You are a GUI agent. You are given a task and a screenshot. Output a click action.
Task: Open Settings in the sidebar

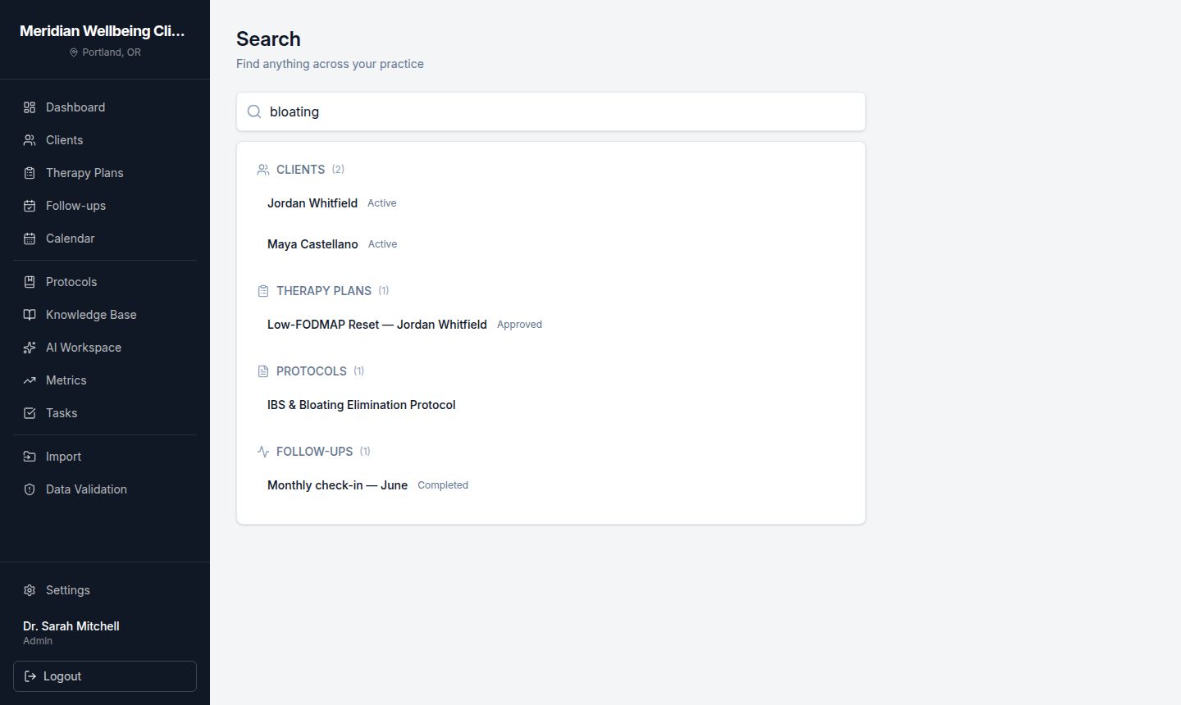tap(105, 590)
